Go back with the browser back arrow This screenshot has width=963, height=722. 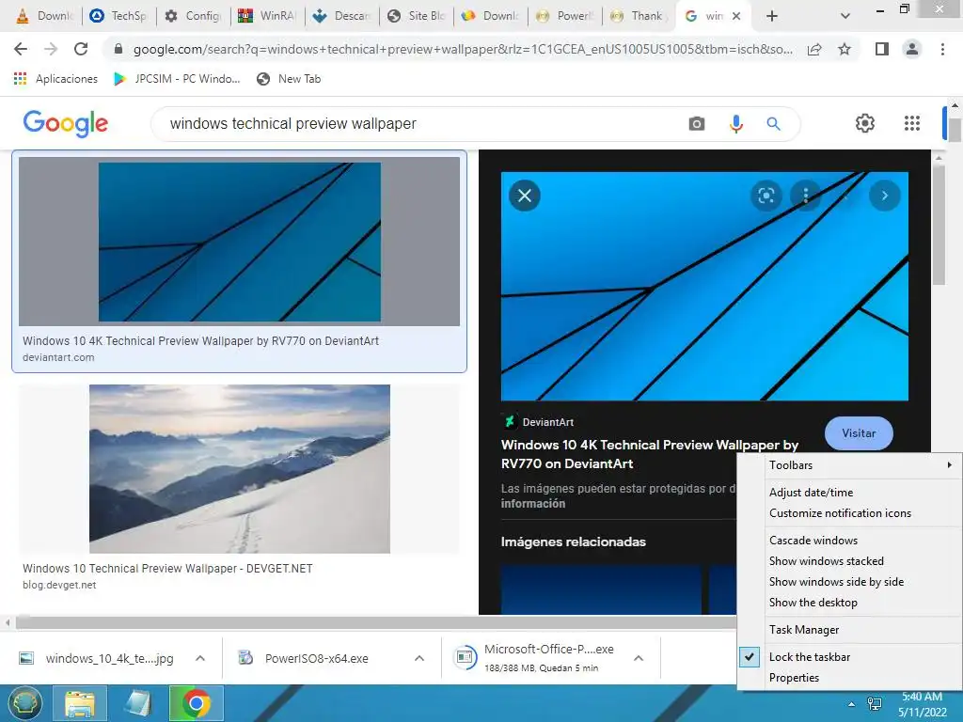coord(21,49)
